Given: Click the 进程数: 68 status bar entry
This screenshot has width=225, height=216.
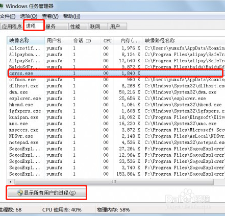Looking at the screenshot, I should [x=11, y=210].
